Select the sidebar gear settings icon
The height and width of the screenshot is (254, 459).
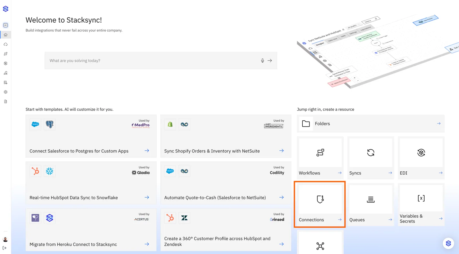click(5, 92)
